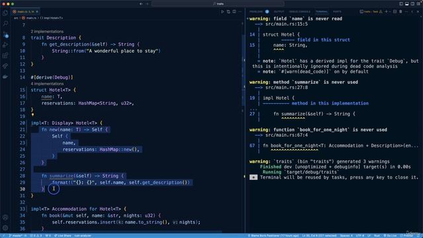Split the terminal
Viewport: 423px width, 238px height.
tap(395, 12)
